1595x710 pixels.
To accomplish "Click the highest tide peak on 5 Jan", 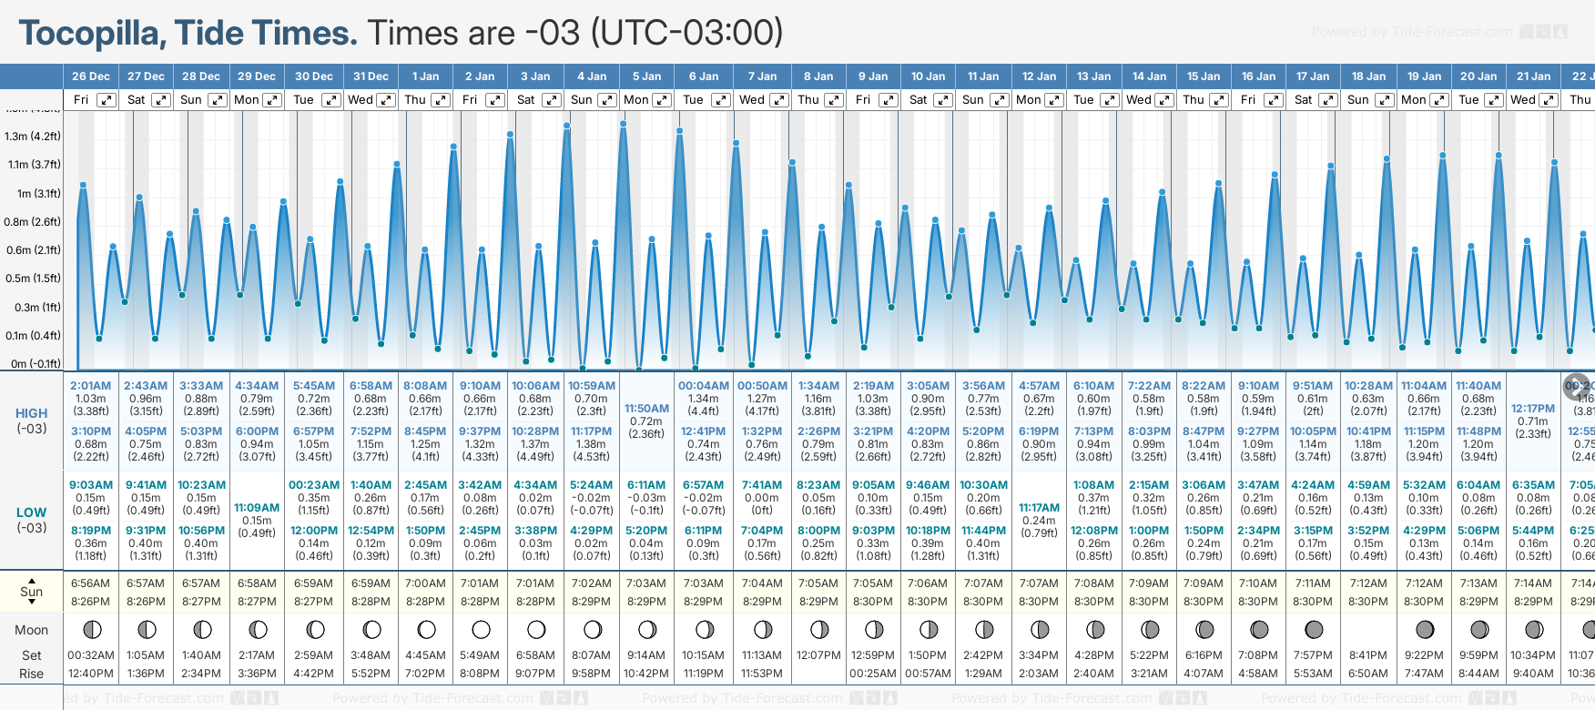I will tap(623, 124).
